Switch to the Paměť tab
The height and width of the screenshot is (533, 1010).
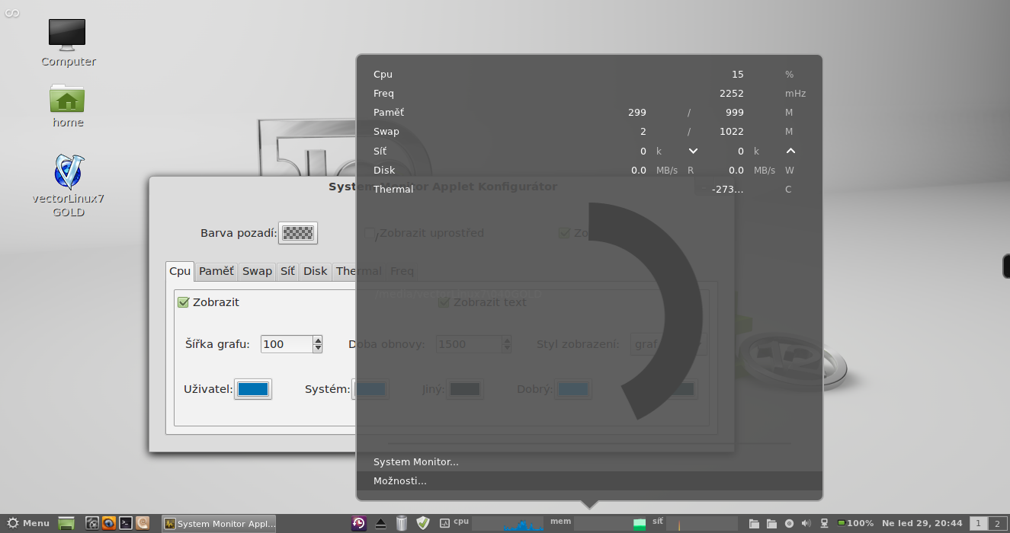(216, 271)
